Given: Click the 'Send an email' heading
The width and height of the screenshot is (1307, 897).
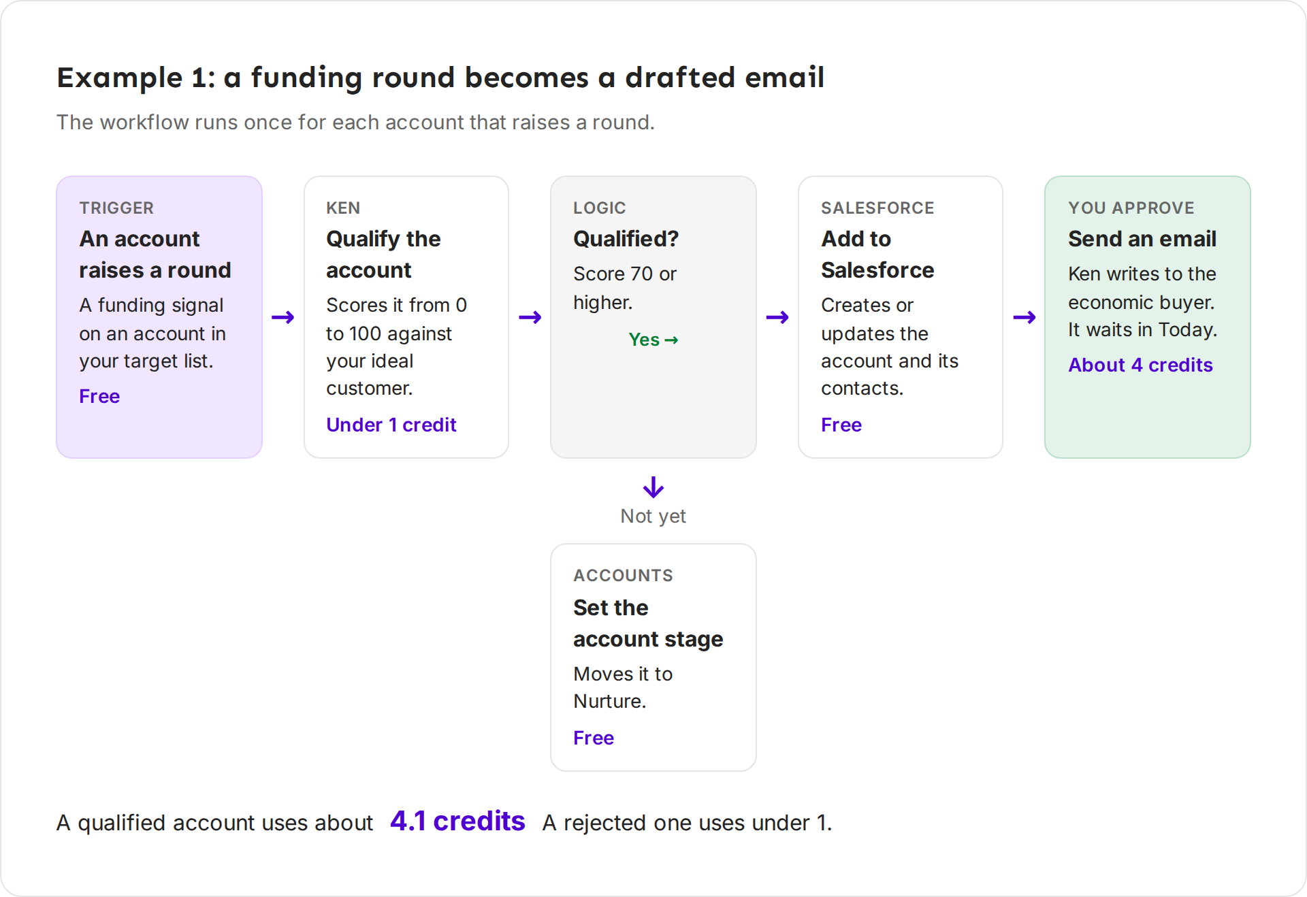Looking at the screenshot, I should click(x=1142, y=239).
